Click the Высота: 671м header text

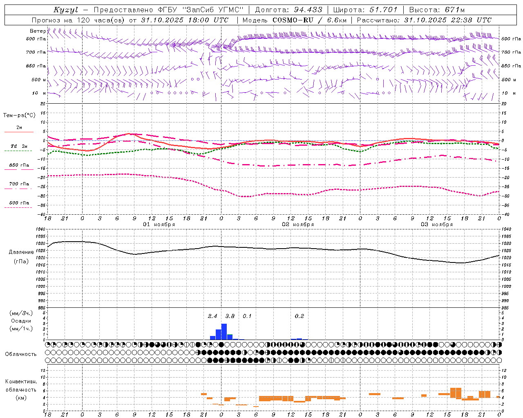click(x=437, y=10)
